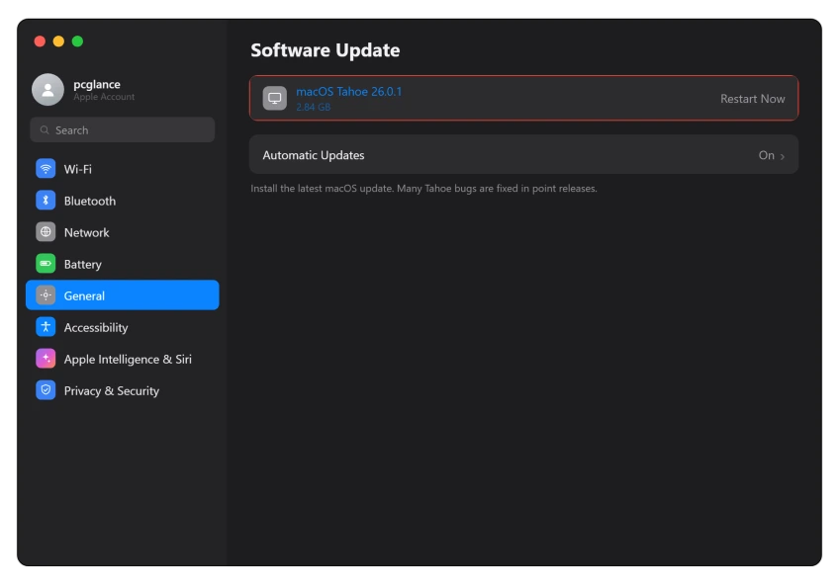Minimize window with yellow button
The image size is (840, 584).
59,42
